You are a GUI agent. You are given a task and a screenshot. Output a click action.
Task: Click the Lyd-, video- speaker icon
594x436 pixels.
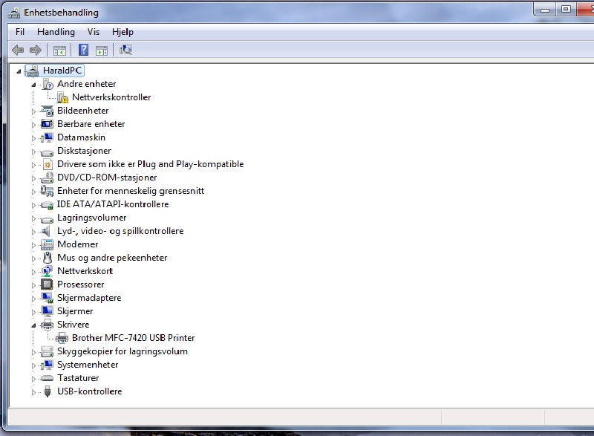pyautogui.click(x=46, y=231)
